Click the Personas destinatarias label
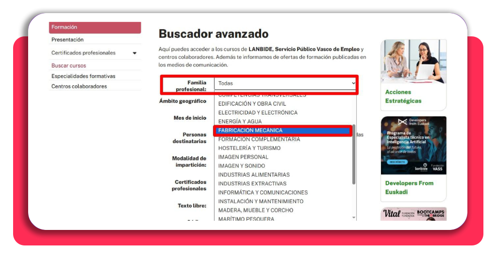This screenshot has width=497, height=260. pyautogui.click(x=190, y=138)
